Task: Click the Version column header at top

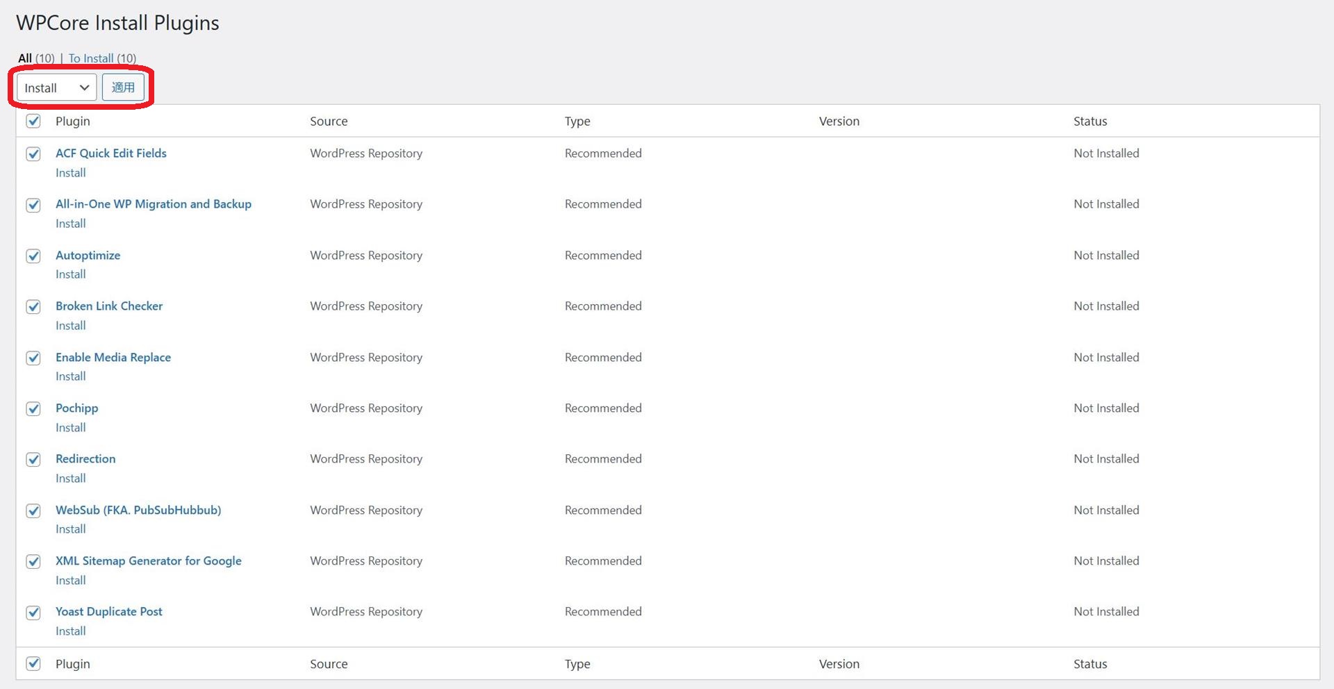Action: pyautogui.click(x=839, y=122)
